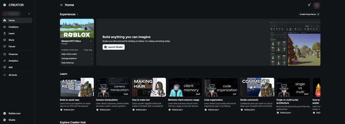This screenshot has height=124, width=345.
Task: Click the Create Experience button
Action: [309, 14]
